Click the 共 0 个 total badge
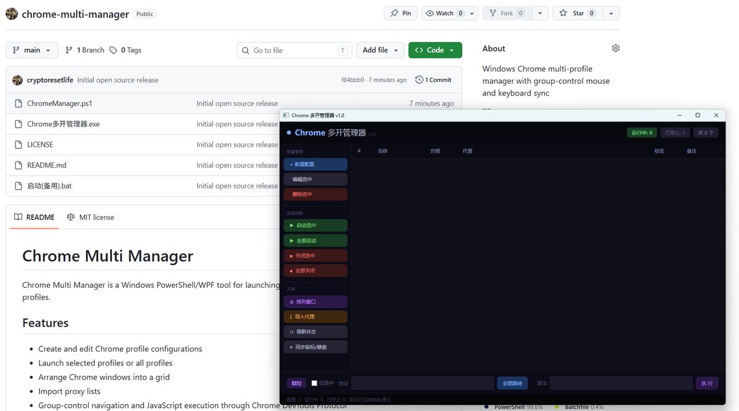This screenshot has width=739, height=411. tap(706, 132)
